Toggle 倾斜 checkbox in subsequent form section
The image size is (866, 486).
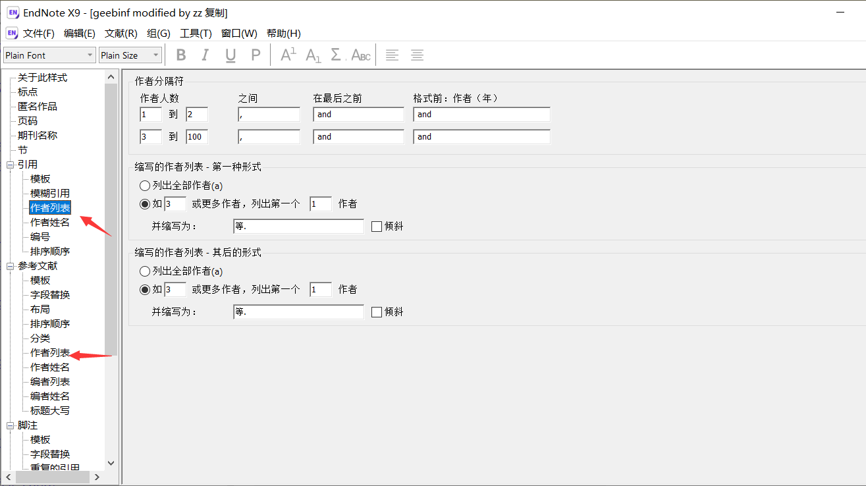377,312
